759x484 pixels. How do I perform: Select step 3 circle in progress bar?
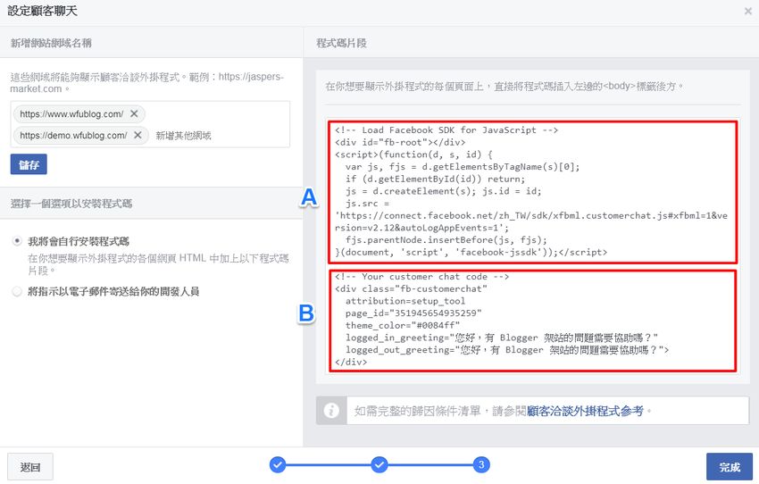[x=481, y=464]
